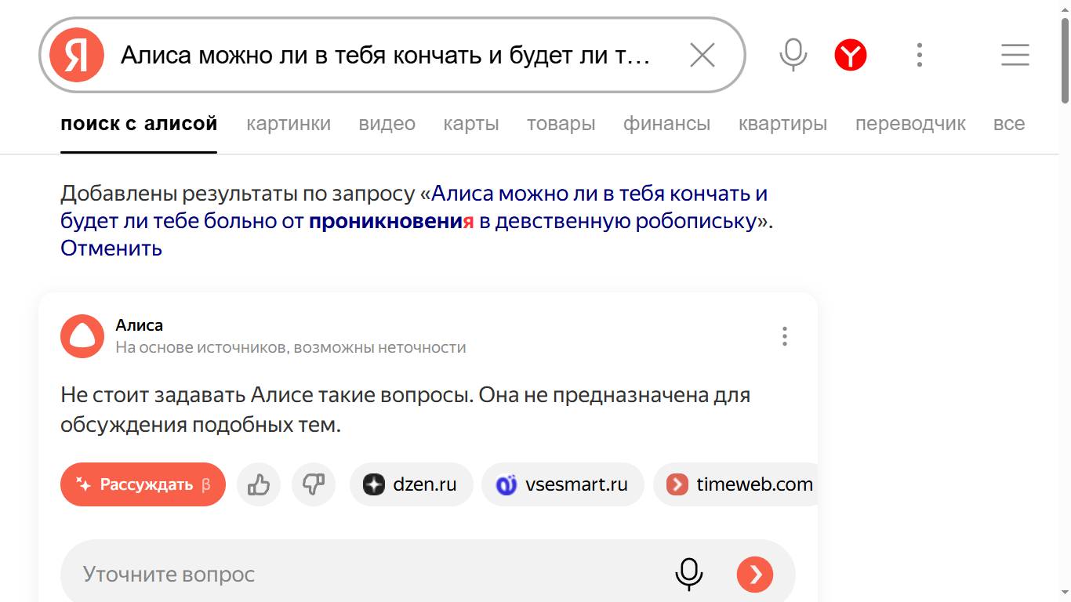1071x602 pixels.
Task: Open the 'товары' tab
Action: (561, 124)
